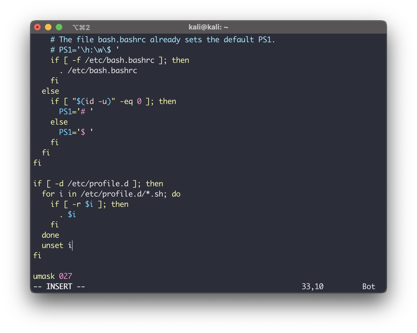Click the PS1='$ ' assignment line

(x=76, y=132)
